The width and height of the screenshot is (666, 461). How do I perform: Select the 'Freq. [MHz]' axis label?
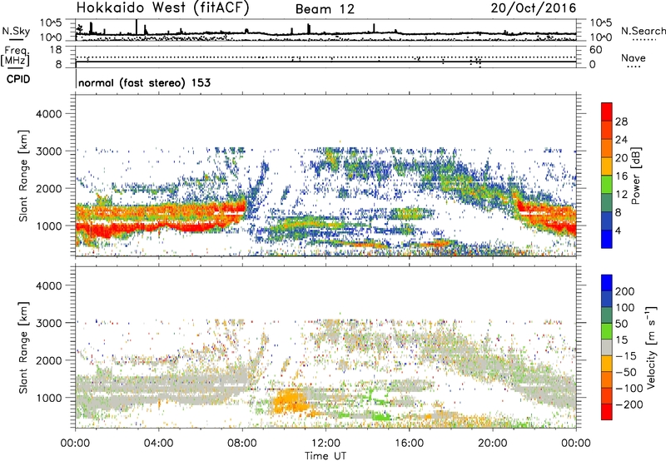pos(15,56)
